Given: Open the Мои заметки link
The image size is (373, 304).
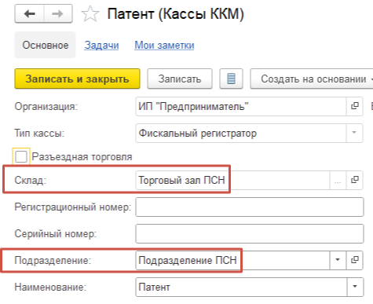Looking at the screenshot, I should tap(164, 46).
